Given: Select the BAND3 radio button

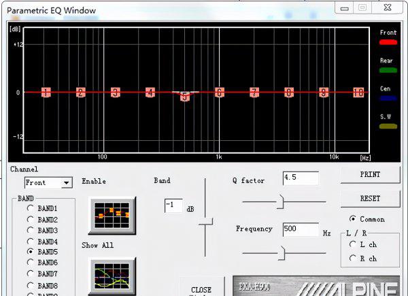Looking at the screenshot, I should point(31,231).
